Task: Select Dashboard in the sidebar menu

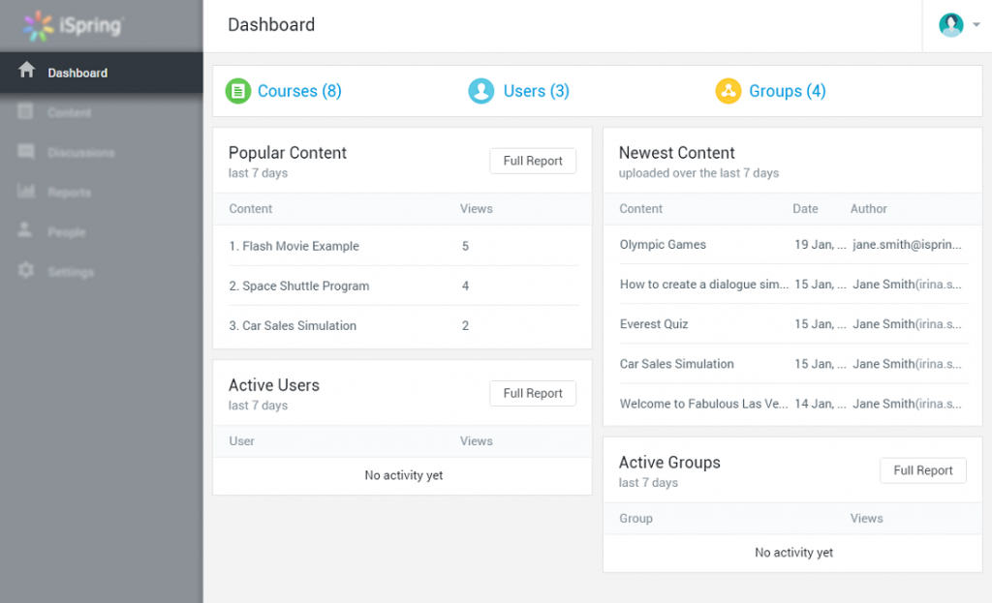Action: coord(77,72)
